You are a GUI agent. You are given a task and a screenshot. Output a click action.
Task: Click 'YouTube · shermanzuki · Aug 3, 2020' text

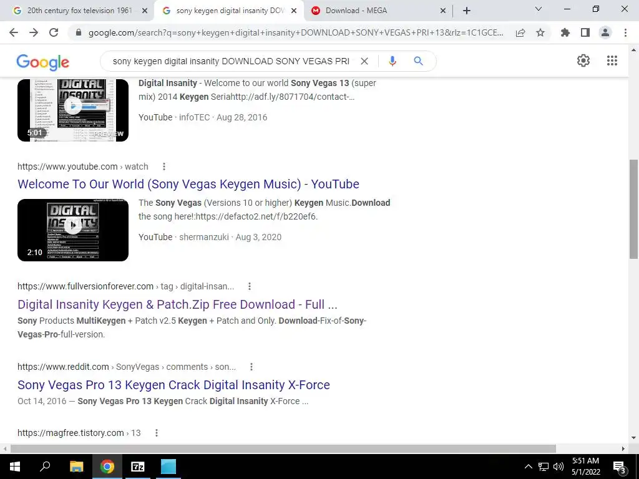click(x=210, y=237)
